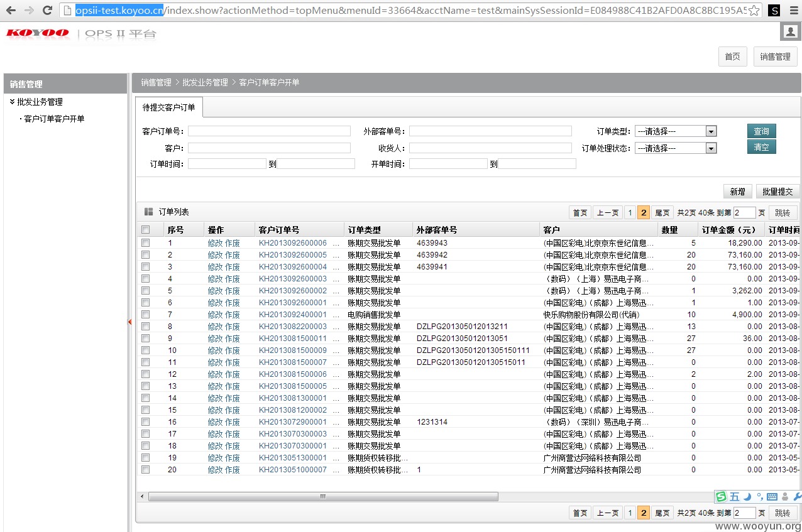The height and width of the screenshot is (532, 802).
Task: Toggle the select-all header checkbox
Action: point(146,230)
